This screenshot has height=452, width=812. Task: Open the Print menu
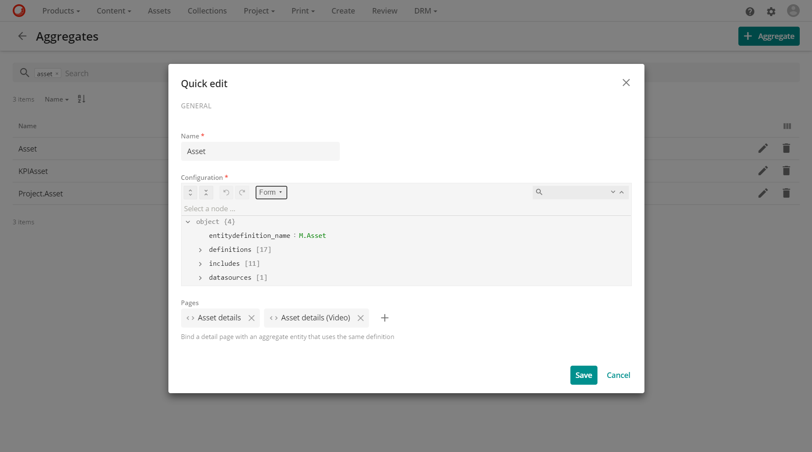click(303, 11)
